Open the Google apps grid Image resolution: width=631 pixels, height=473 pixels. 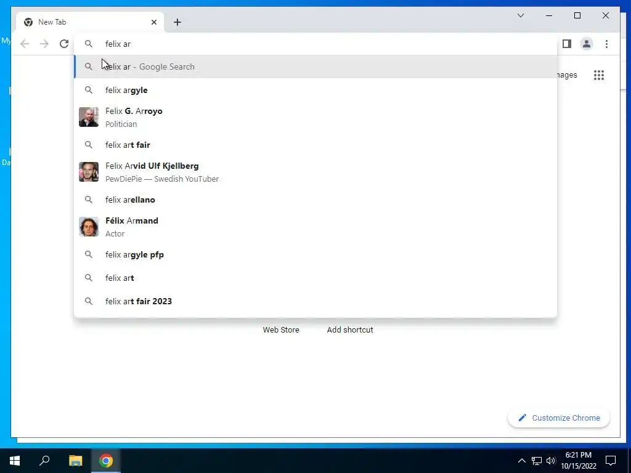point(599,75)
